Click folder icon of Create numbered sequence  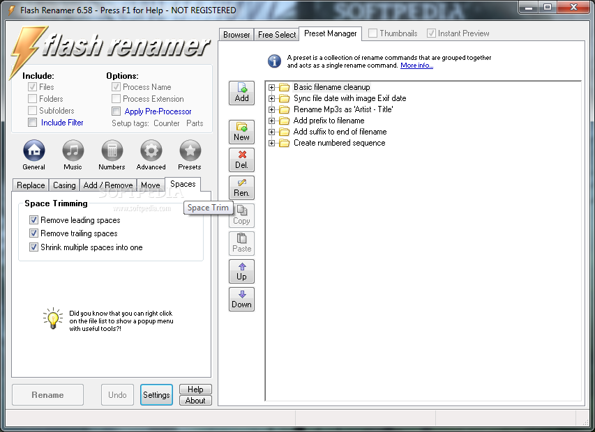pyautogui.click(x=284, y=144)
